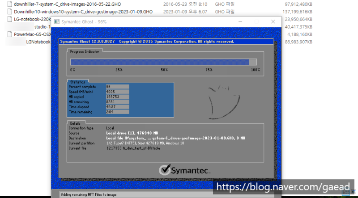This screenshot has width=358, height=198.
Task: Click the 4,188,160KB size cell
Action: click(299, 34)
